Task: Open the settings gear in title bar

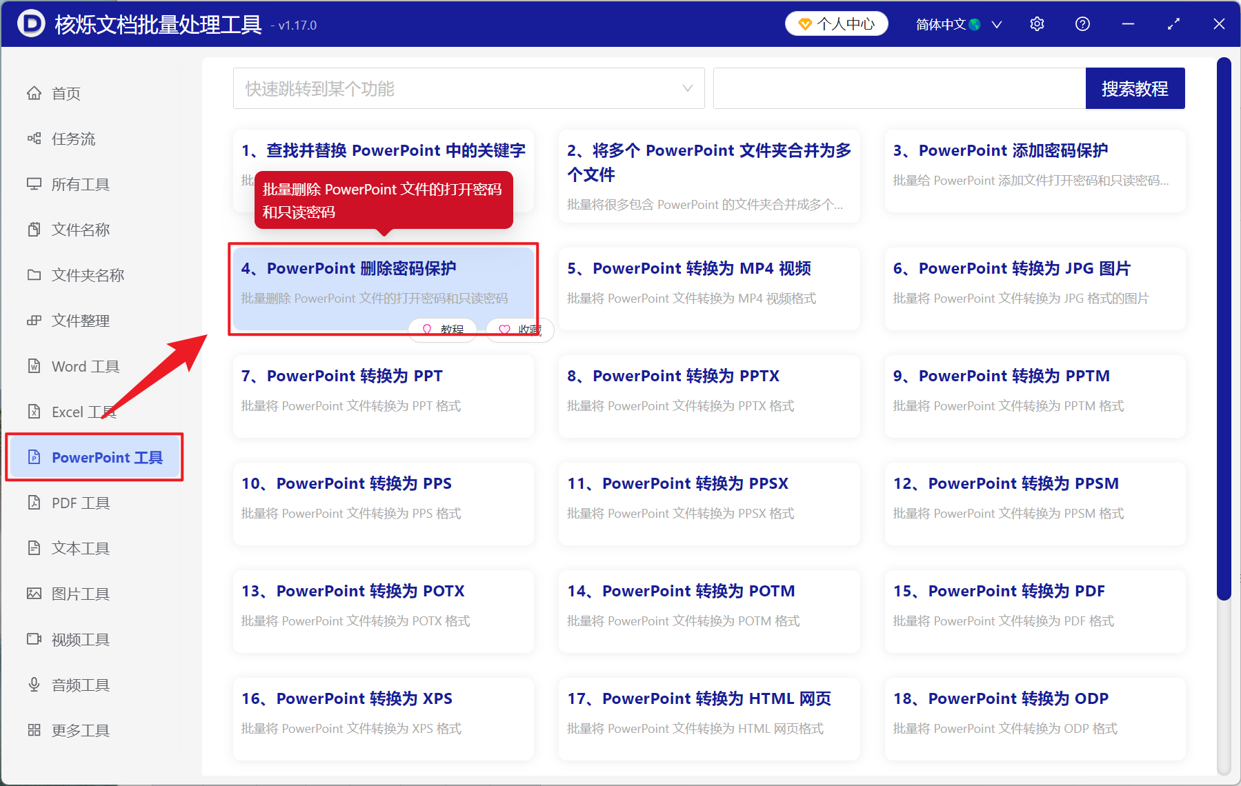Action: 1037,23
